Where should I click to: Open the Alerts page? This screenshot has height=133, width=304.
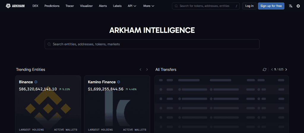tap(103, 6)
